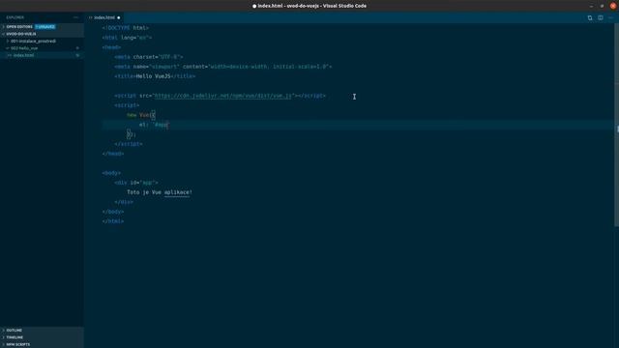The width and height of the screenshot is (619, 348).
Task: Open Explorer panel ellipsis menu
Action: (x=75, y=17)
